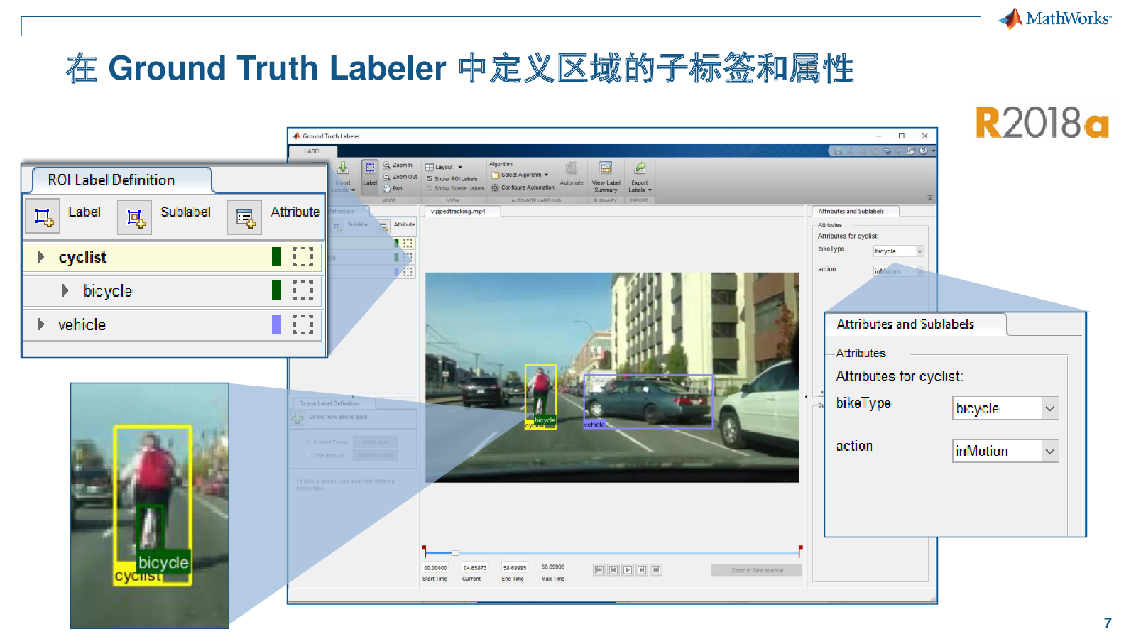Expand the bicycle sublabel row
The width and height of the screenshot is (1136, 639).
[x=65, y=290]
